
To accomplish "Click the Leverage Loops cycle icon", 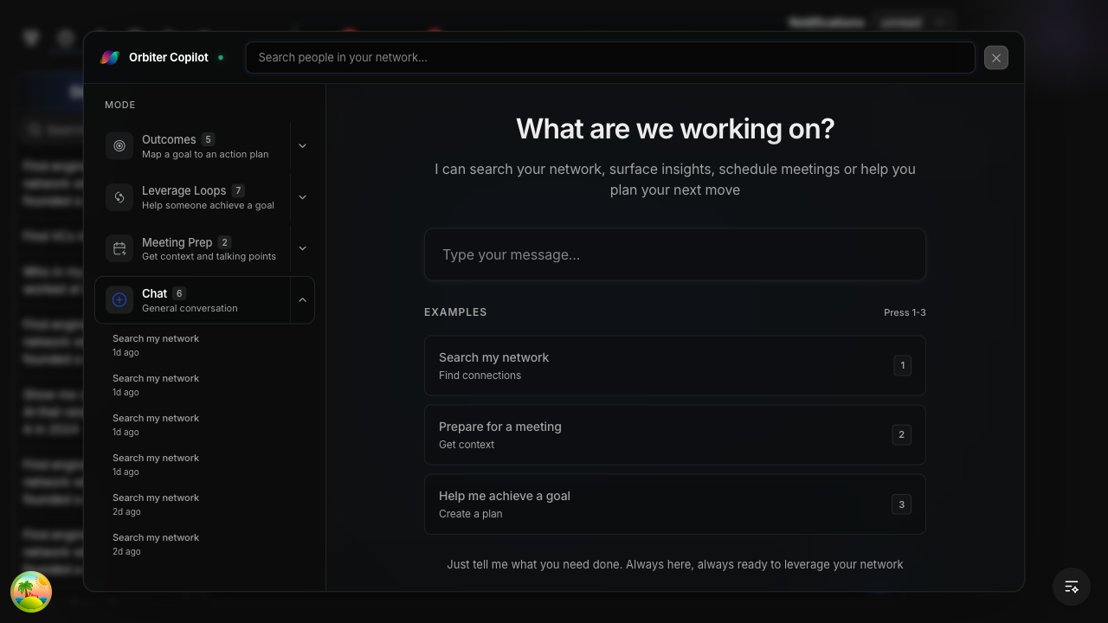I will [119, 197].
